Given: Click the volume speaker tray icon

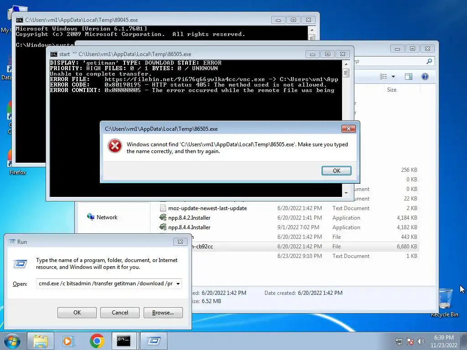Looking at the screenshot, I should (420, 341).
